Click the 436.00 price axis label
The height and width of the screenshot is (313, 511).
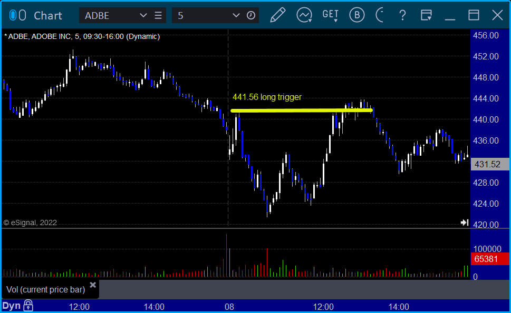pyautogui.click(x=486, y=141)
